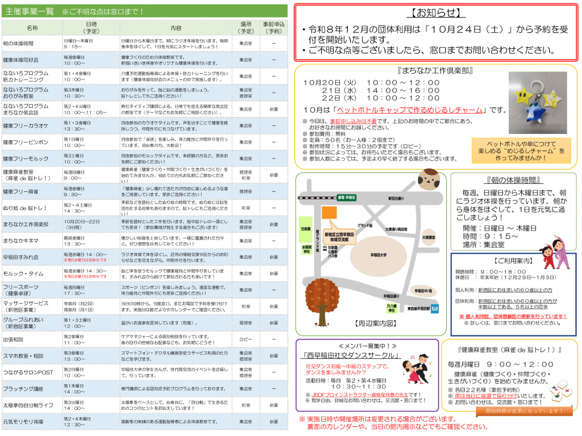Click the 日時（予定） column header

pyautogui.click(x=92, y=28)
